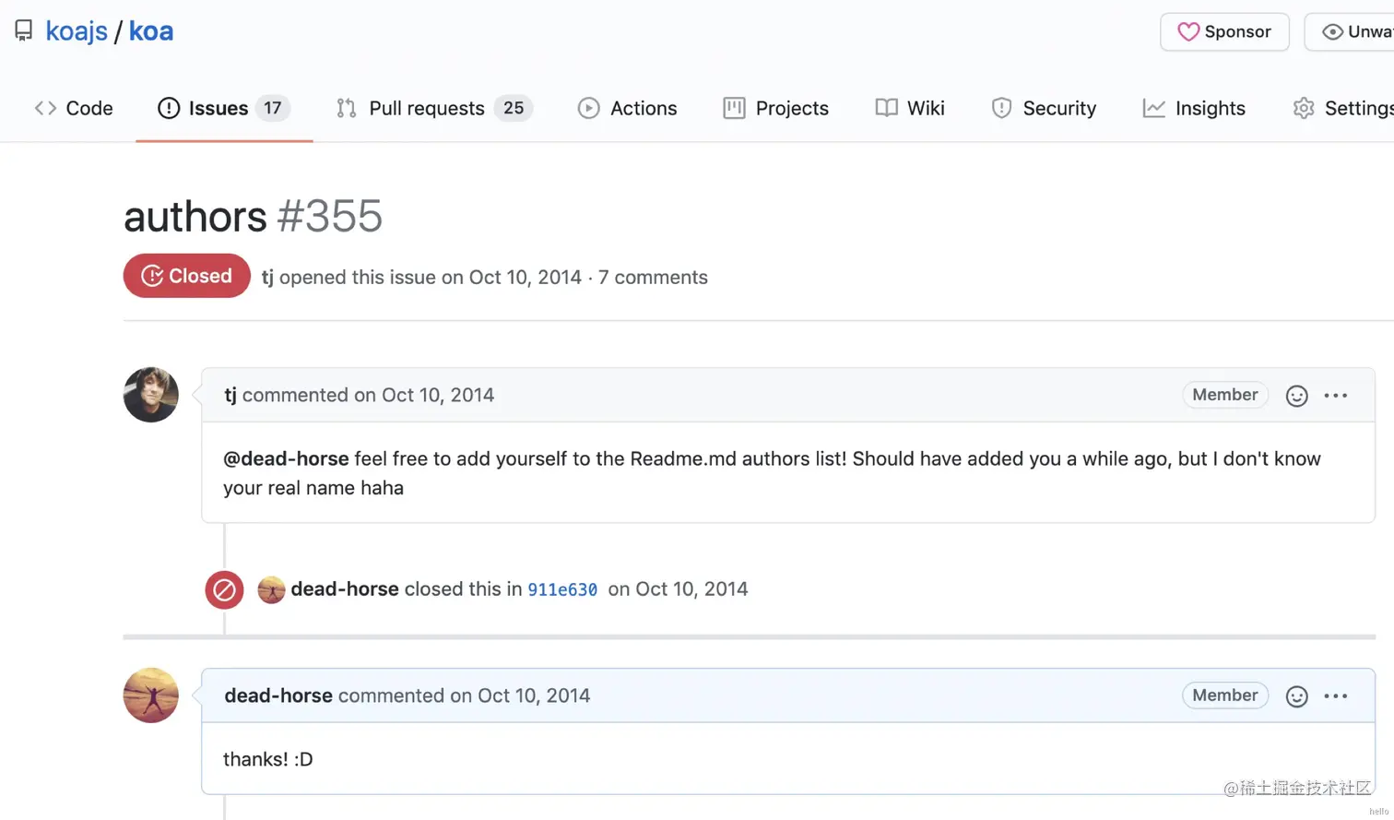Add reaction with smiley on tj's comment
Viewport: 1394px width, 820px height.
1296,396
